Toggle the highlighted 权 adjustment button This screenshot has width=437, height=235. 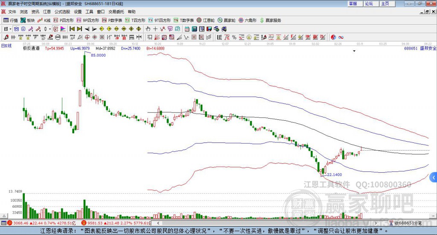click(55, 29)
